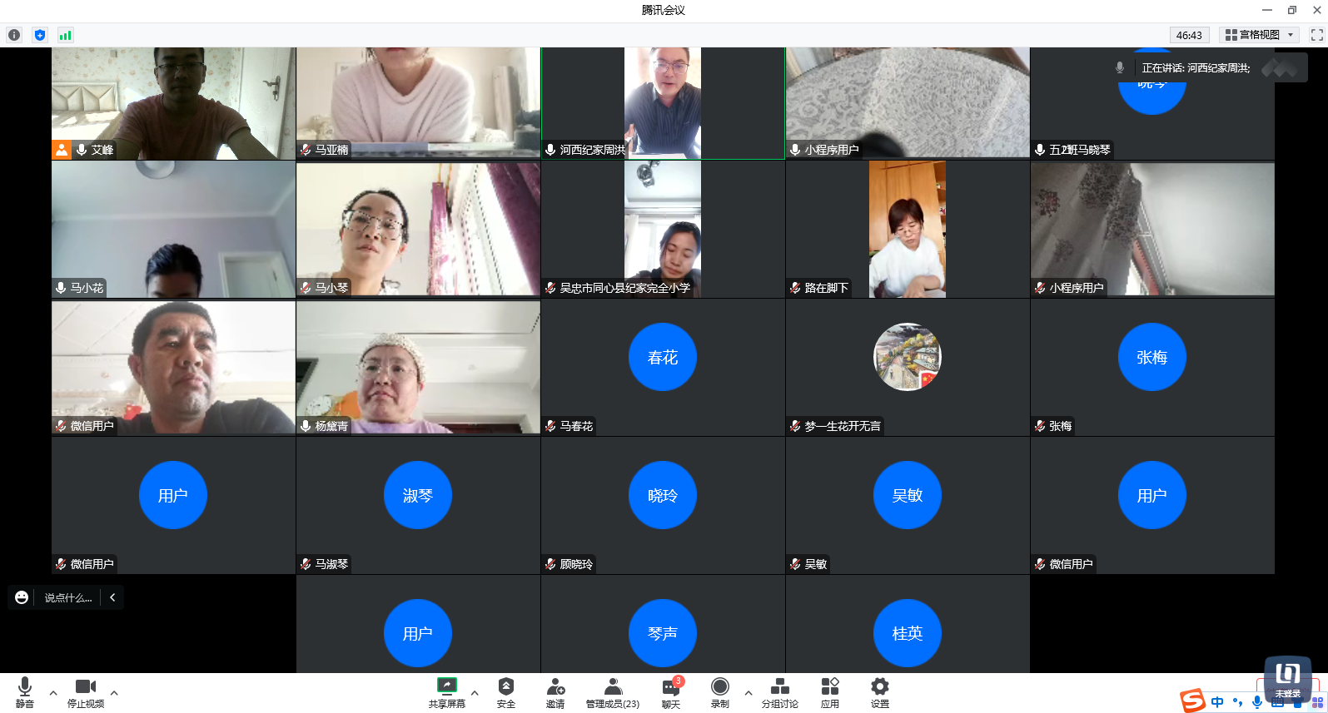Click the orange host icon on 艾峰's tile
The width and height of the screenshot is (1328, 713).
62,150
